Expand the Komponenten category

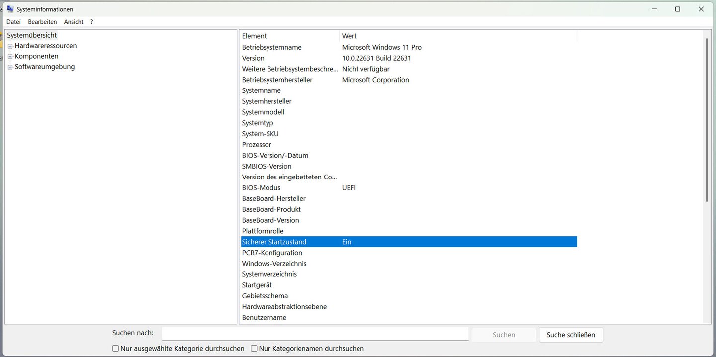tap(10, 56)
